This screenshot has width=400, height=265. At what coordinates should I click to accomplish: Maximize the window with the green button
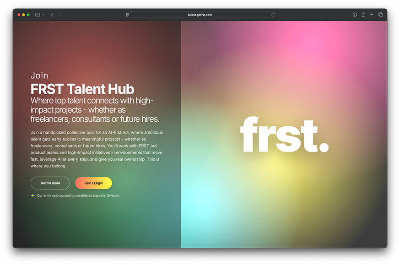28,15
